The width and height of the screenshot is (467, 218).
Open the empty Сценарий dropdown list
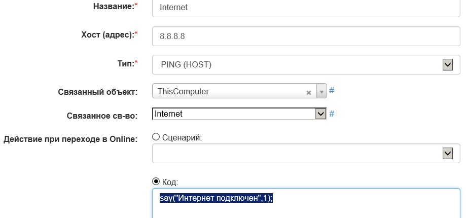click(x=447, y=153)
